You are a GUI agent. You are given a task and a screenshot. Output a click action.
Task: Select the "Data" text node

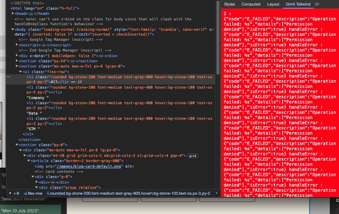coord(34,113)
